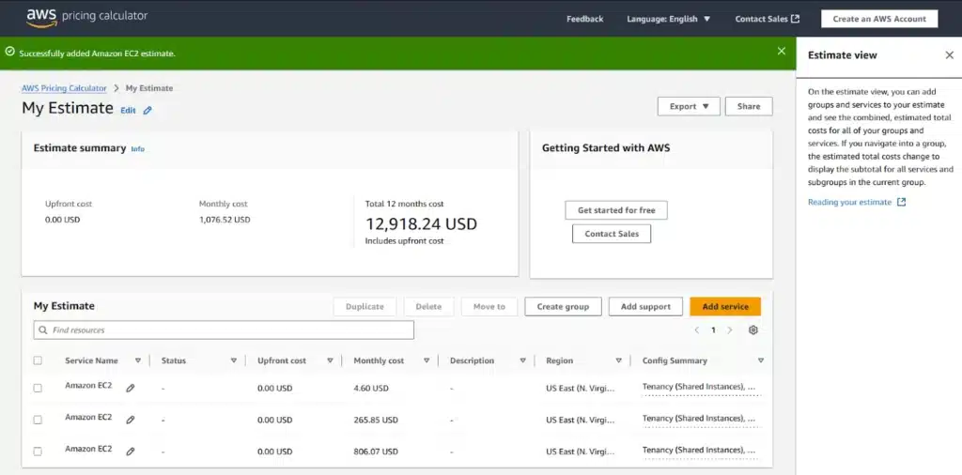Select the 4.60 USD Amazon EC2 row checkbox

point(38,388)
